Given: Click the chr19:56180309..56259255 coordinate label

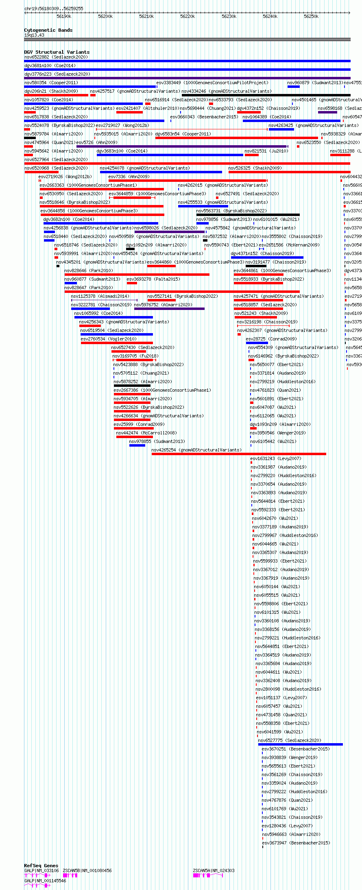Looking at the screenshot, I should 54,9.
